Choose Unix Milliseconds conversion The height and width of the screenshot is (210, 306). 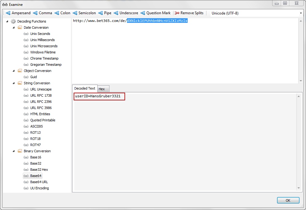(42, 40)
